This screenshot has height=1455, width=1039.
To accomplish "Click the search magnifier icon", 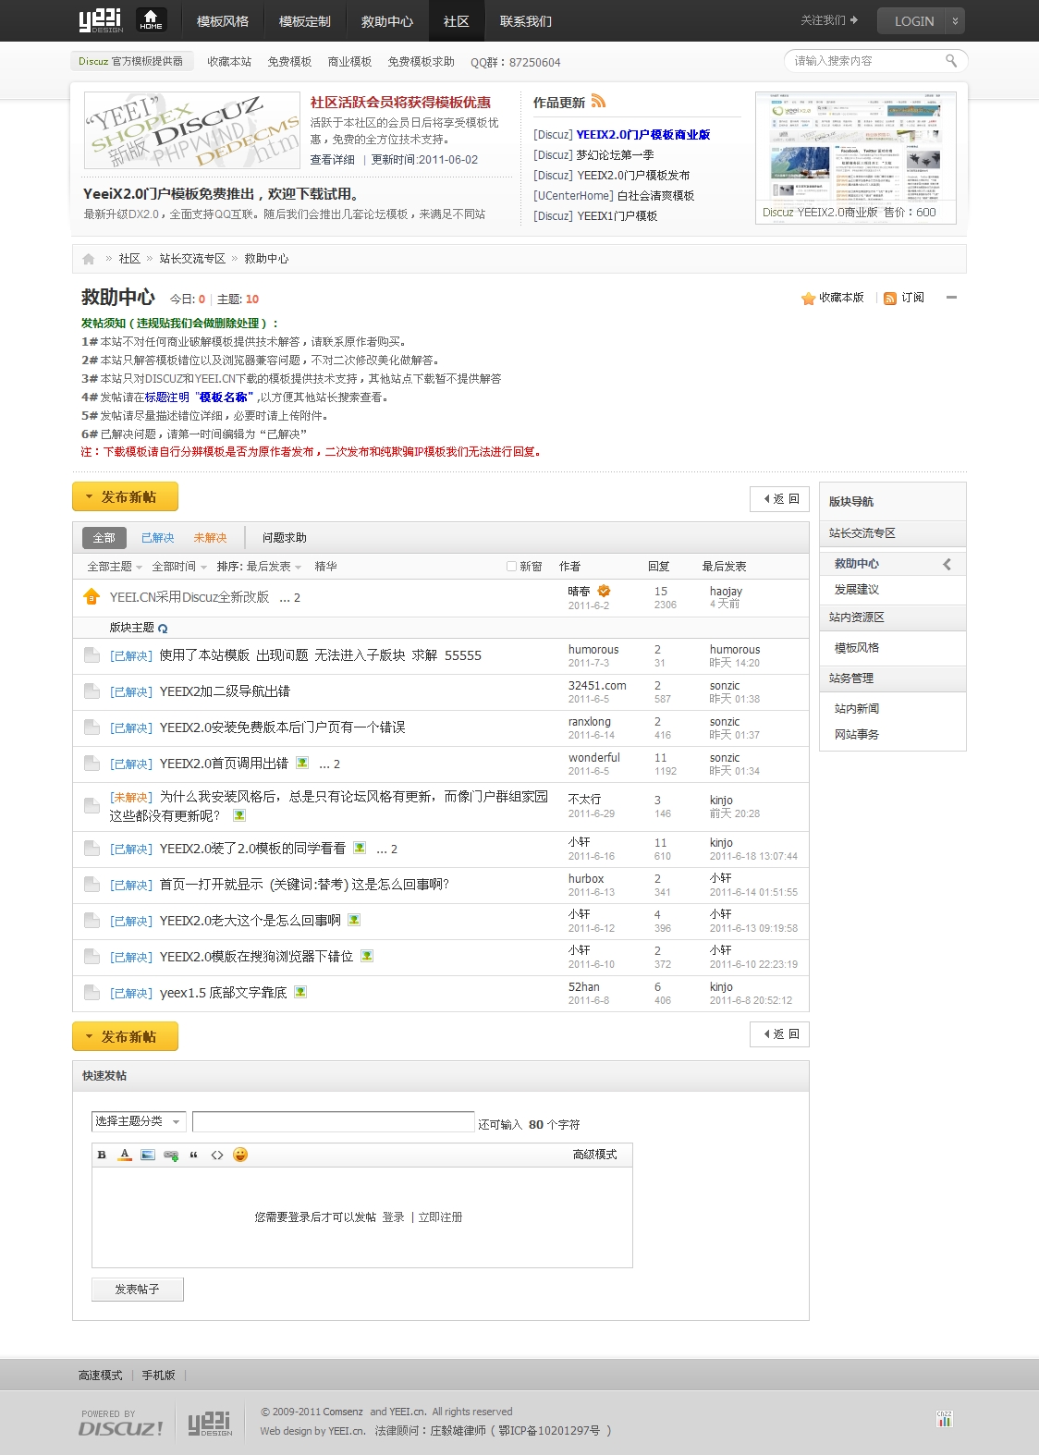I will pos(951,61).
